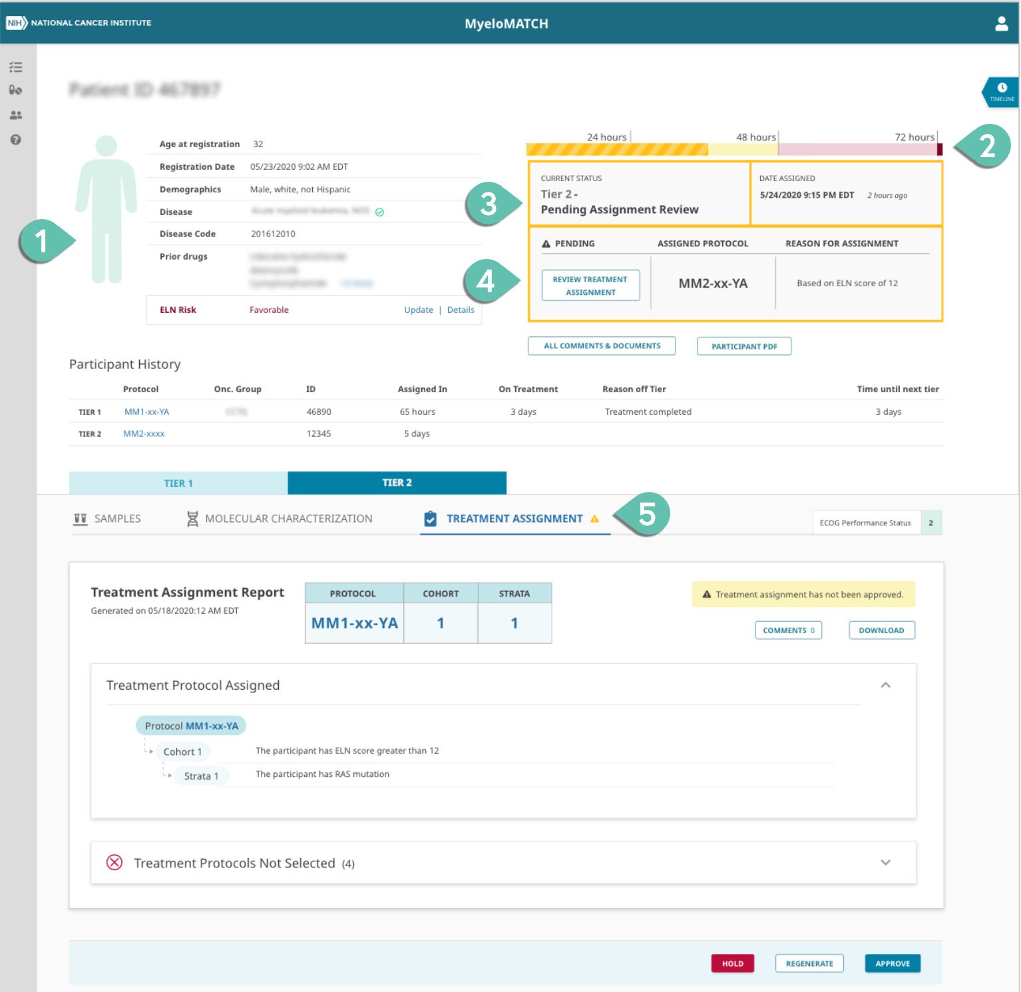
Task: Approve the treatment assignment
Action: pyautogui.click(x=893, y=963)
